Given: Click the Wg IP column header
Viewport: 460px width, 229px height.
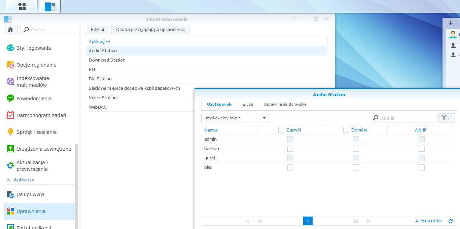Looking at the screenshot, I should pos(420,130).
